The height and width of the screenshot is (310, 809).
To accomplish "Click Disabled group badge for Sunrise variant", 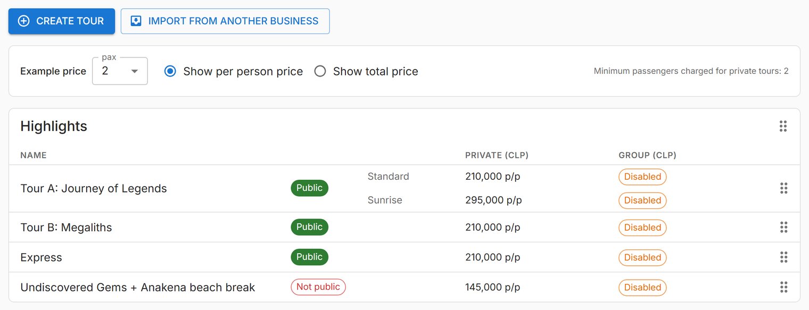I will [x=642, y=200].
